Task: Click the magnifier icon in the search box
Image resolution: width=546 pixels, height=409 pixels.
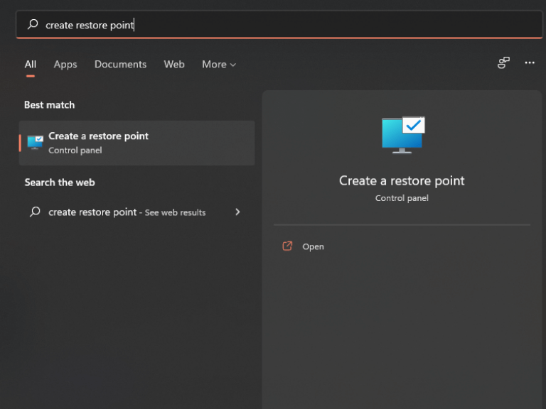Action: (x=33, y=24)
